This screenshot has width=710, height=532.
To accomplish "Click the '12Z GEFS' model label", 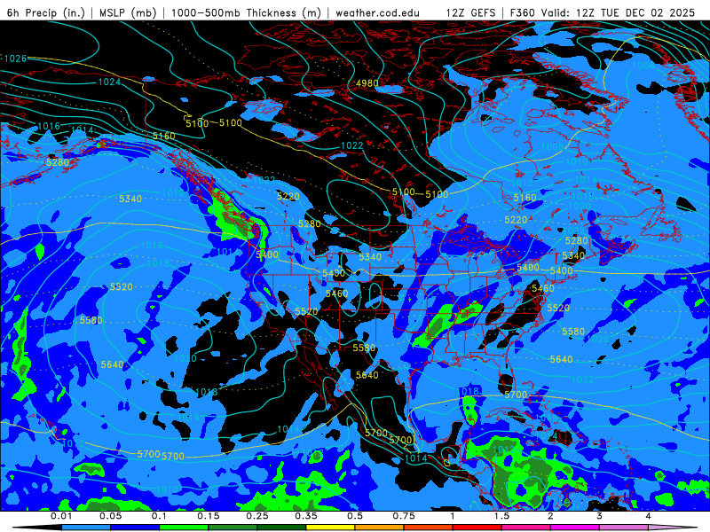I will click(x=471, y=12).
